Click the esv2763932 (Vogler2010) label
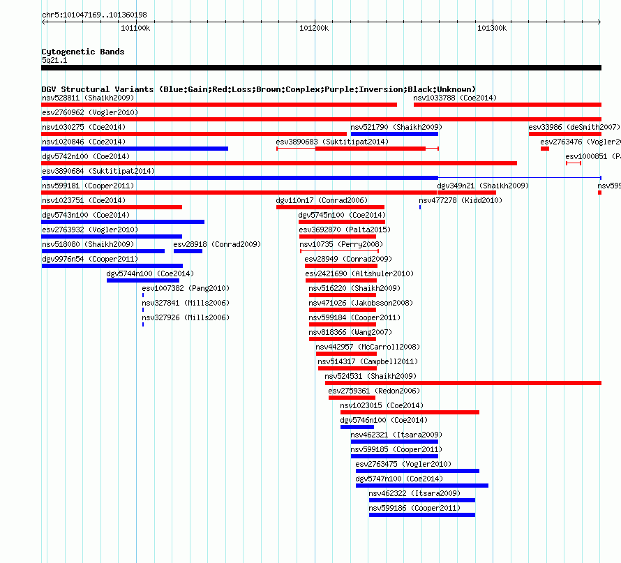Viewport: 621px width, 563px height. (x=90, y=230)
